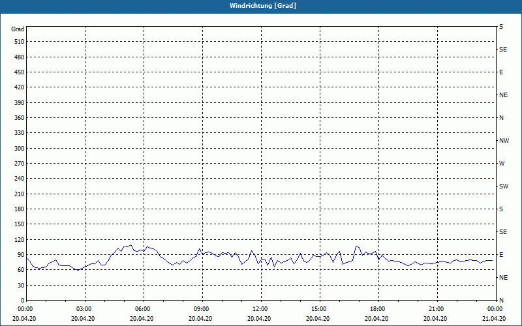The width and height of the screenshot is (522, 326).
Task: Select the 0 y-axis value
Action: 23,301
